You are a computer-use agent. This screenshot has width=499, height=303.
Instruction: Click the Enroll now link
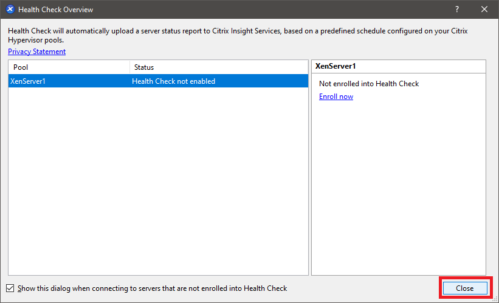336,97
